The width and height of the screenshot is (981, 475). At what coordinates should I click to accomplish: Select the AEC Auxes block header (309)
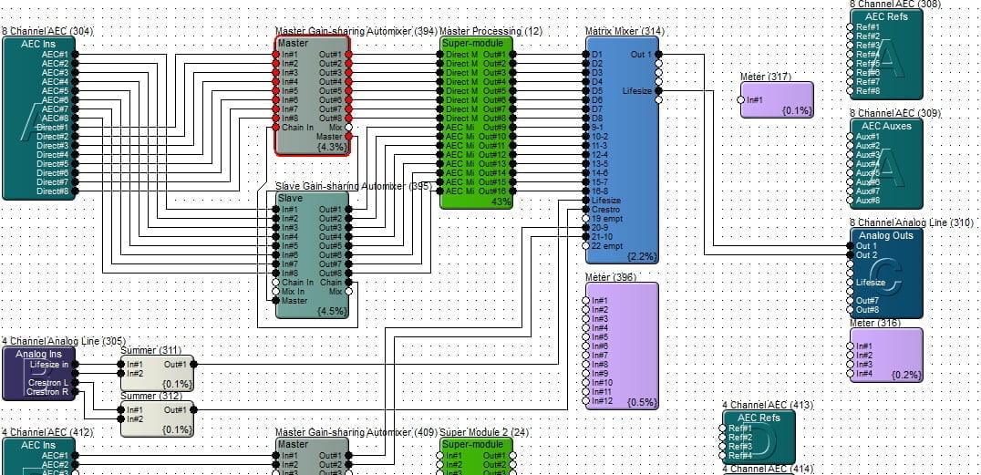point(886,126)
